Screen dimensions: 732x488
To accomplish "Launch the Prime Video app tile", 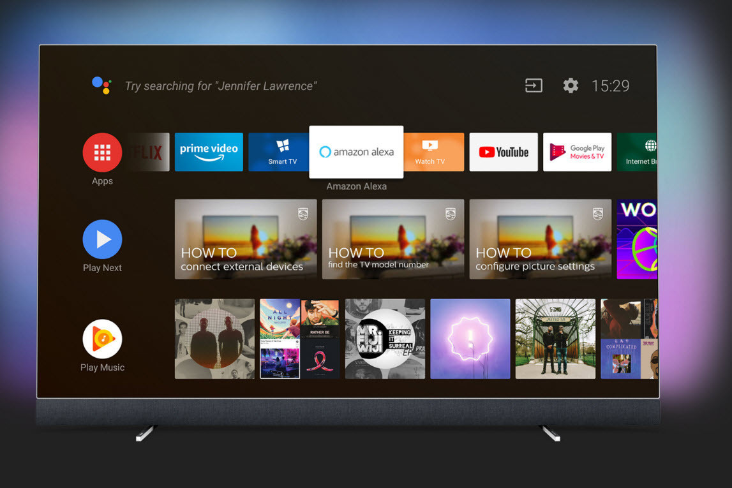I will tap(209, 152).
